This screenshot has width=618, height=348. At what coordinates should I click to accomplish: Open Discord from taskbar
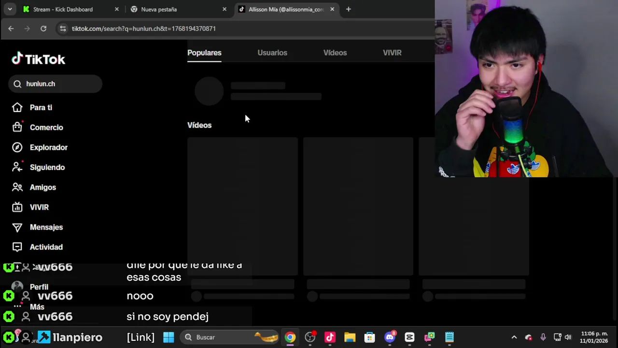(390, 337)
